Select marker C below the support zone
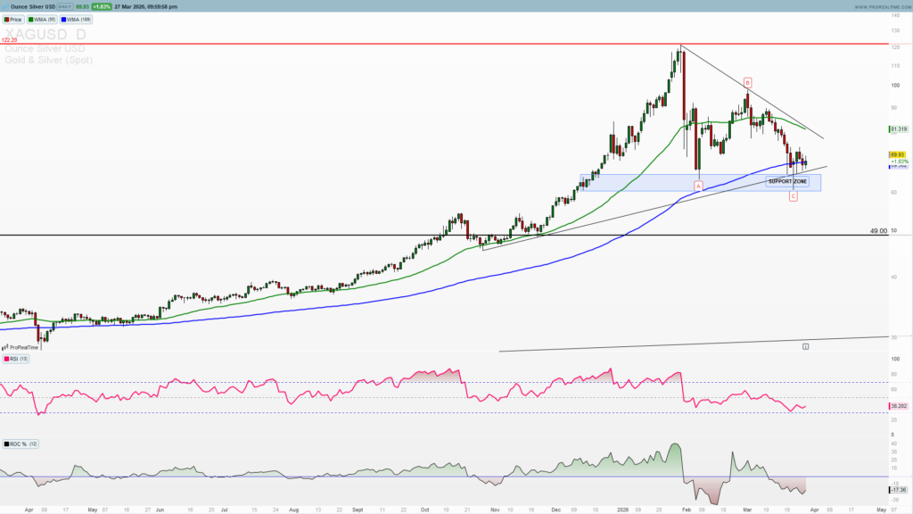The width and height of the screenshot is (913, 514). click(793, 196)
